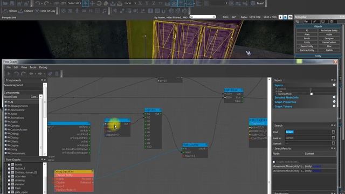Image resolution: width=345 pixels, height=194 pixels.
Task: Open the RollupBar display settings tab icon
Action: [x=323, y=22]
